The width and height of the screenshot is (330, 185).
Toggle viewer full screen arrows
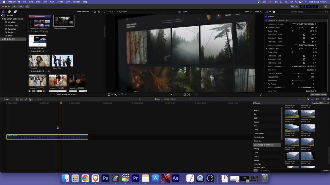261,95
